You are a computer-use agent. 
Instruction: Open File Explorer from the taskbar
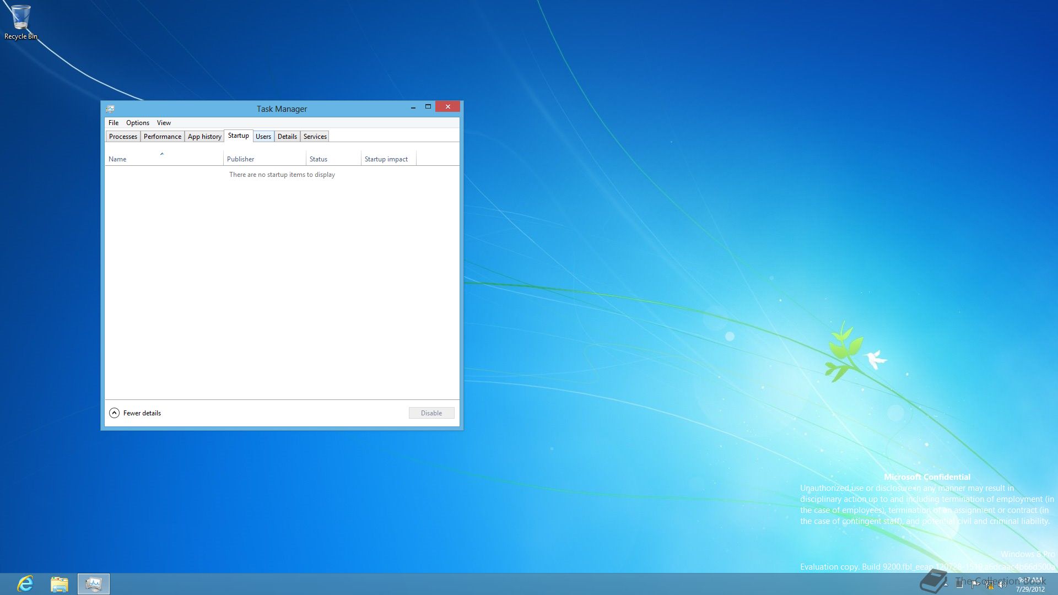pyautogui.click(x=59, y=583)
